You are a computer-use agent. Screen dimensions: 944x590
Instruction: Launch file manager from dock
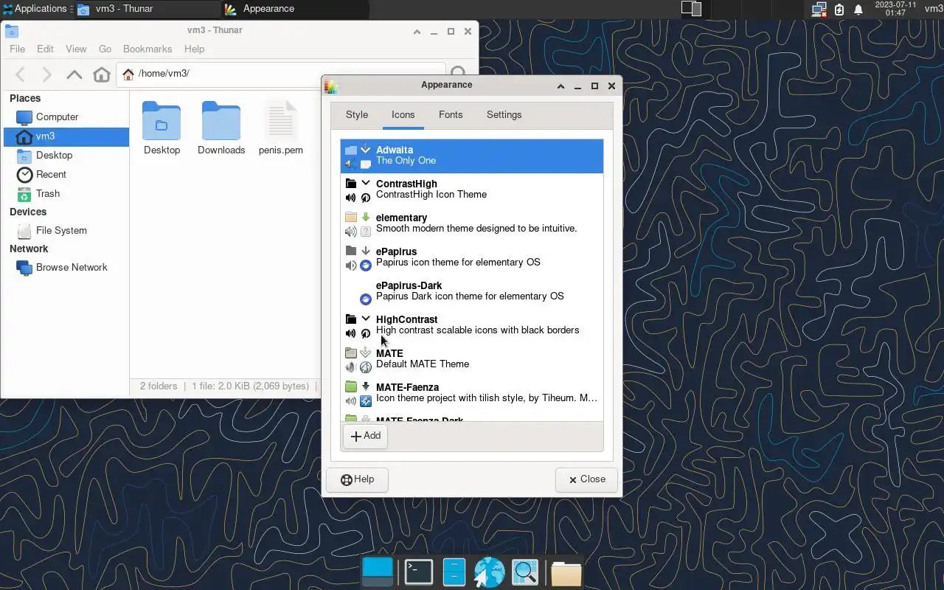pyautogui.click(x=454, y=572)
